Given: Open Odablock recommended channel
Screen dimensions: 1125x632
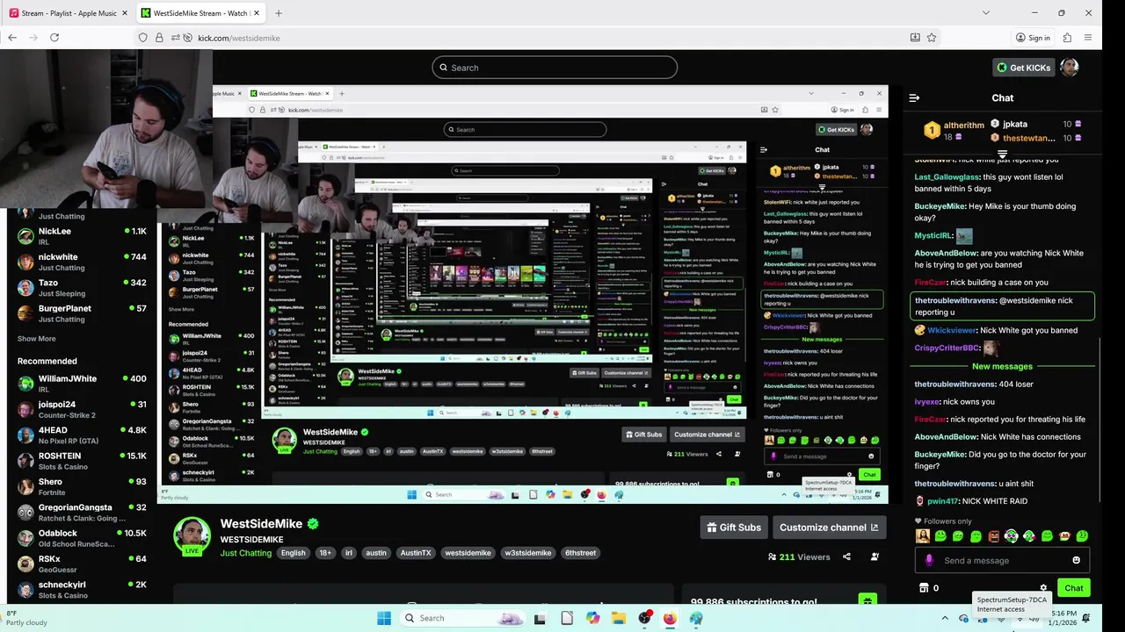Looking at the screenshot, I should tap(81, 538).
